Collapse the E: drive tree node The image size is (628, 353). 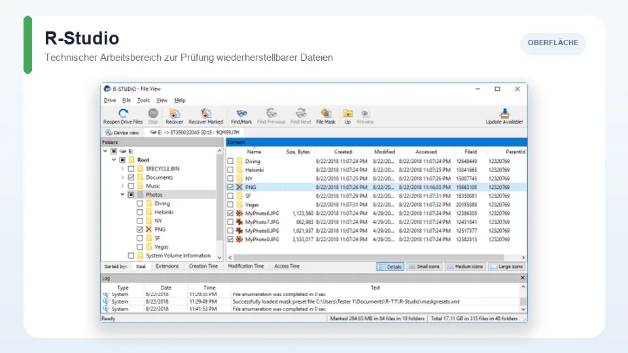105,151
